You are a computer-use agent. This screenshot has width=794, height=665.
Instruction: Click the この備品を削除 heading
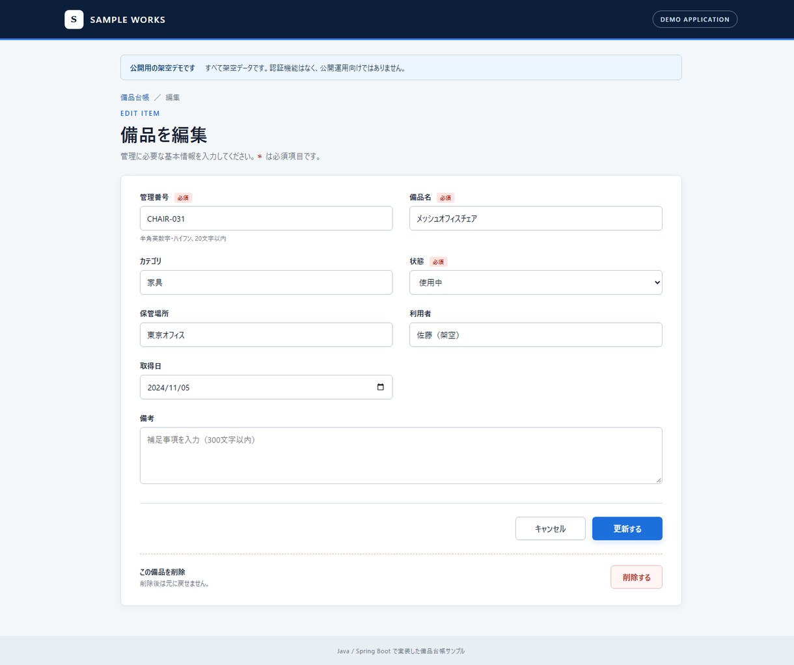coord(163,572)
